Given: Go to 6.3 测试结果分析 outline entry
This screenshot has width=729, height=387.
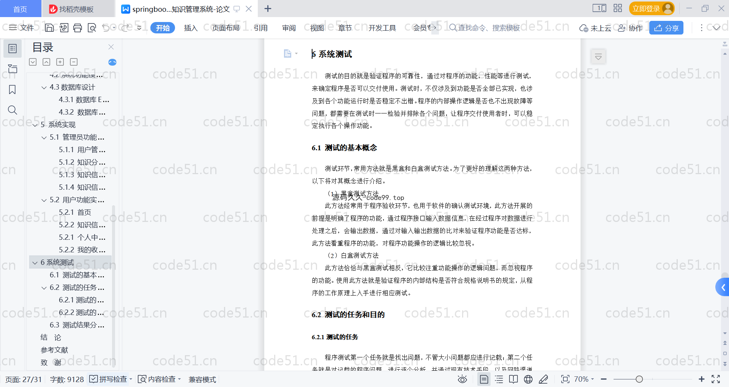Looking at the screenshot, I should 77,325.
